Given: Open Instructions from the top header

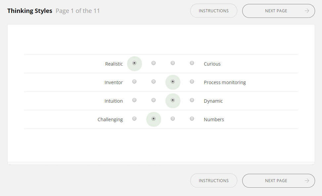Looking at the screenshot, I should click(214, 11).
